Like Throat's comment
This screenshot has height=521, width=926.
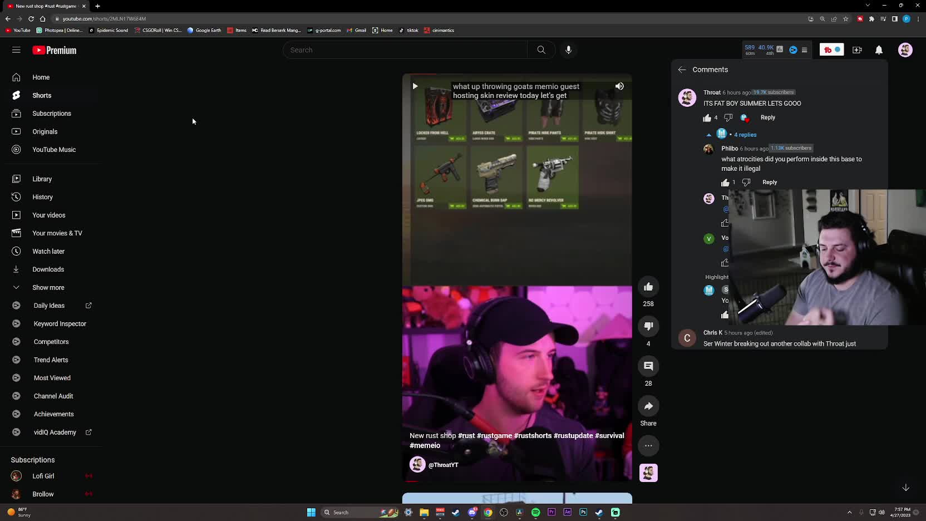point(707,118)
